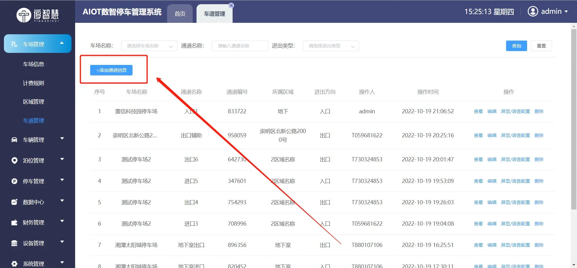577x268 pixels.
Task: Open the 车场名称 dropdown
Action: pyautogui.click(x=149, y=46)
